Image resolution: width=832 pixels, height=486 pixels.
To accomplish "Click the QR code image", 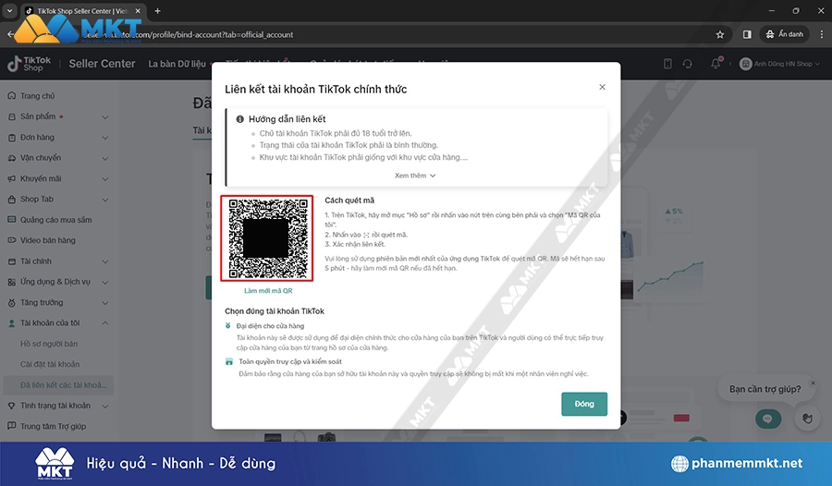I will (267, 238).
